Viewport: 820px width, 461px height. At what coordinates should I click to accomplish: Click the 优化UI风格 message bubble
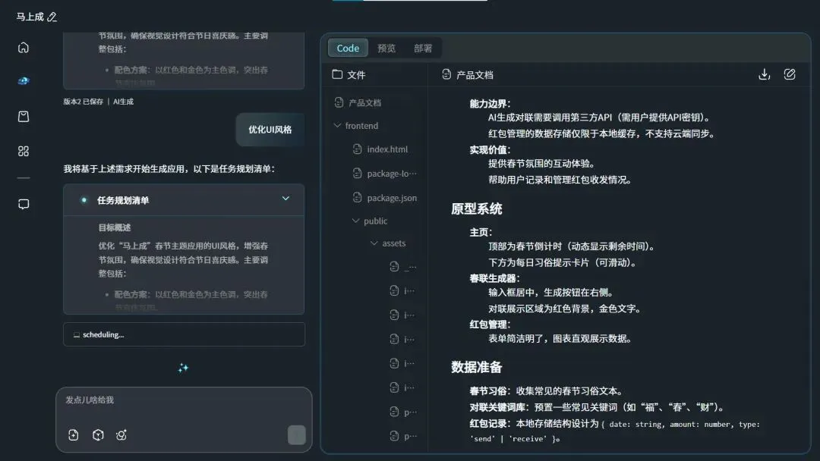click(x=270, y=130)
